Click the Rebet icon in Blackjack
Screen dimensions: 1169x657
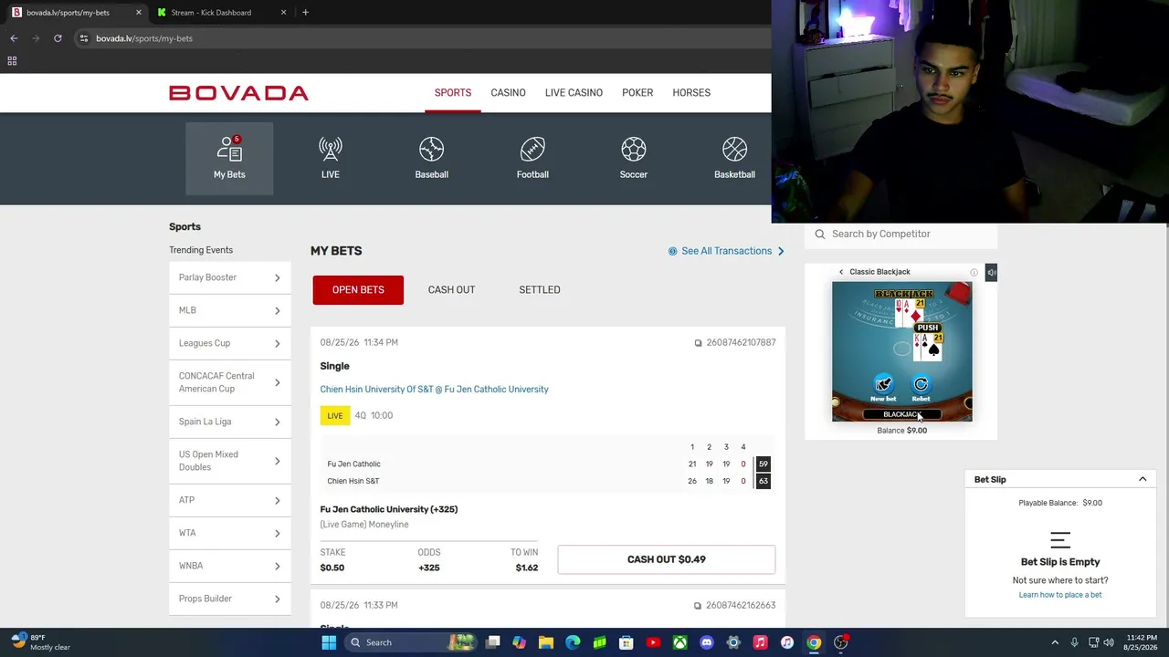coord(921,385)
